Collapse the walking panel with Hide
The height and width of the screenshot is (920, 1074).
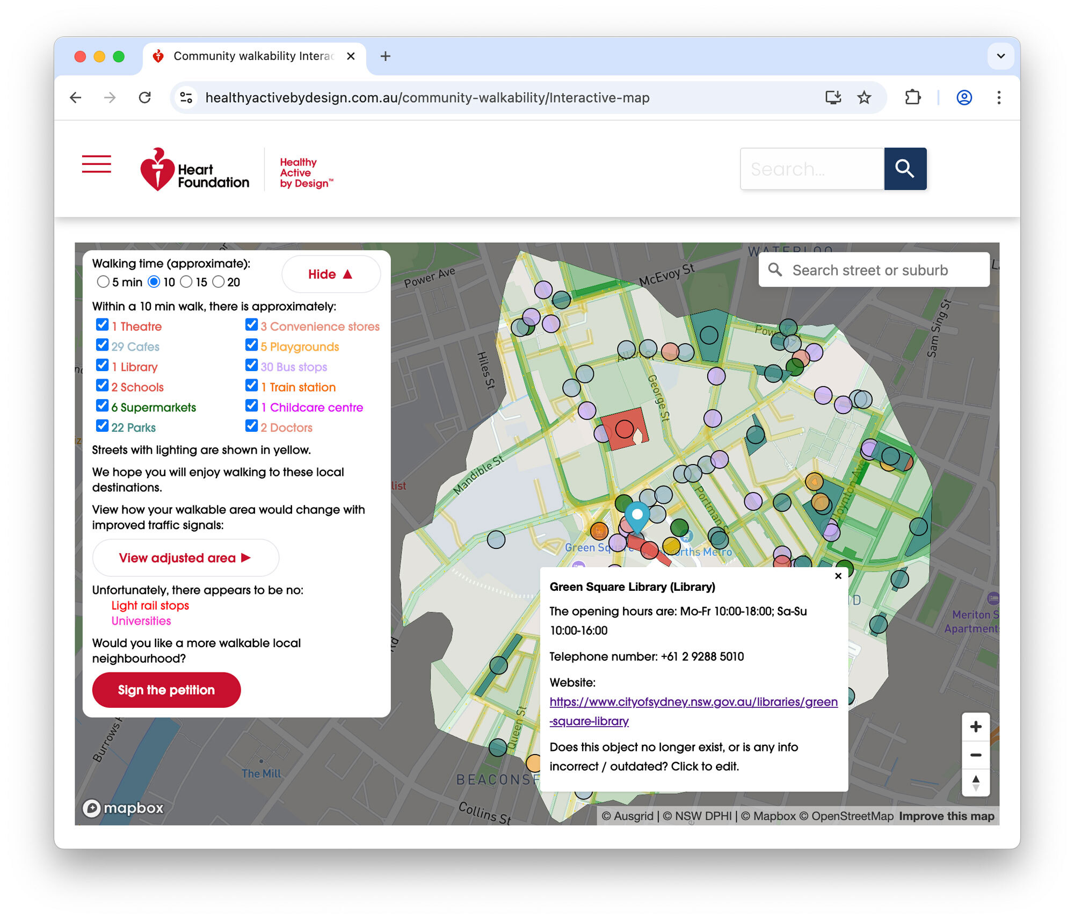[331, 274]
